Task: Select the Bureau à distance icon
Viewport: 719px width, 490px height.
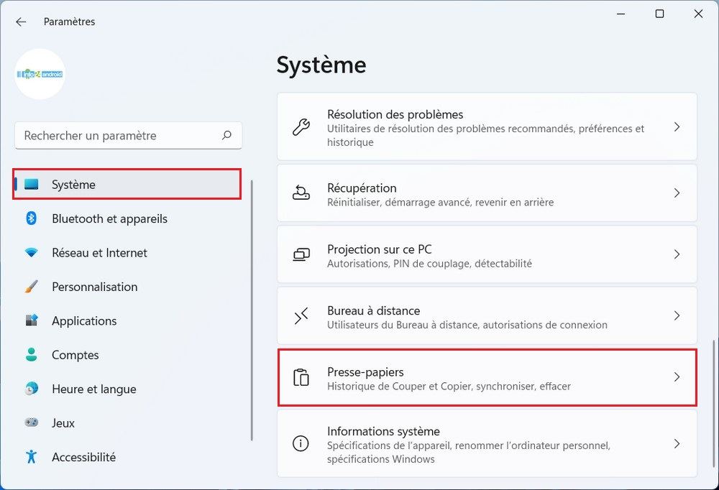Action: coord(301,315)
